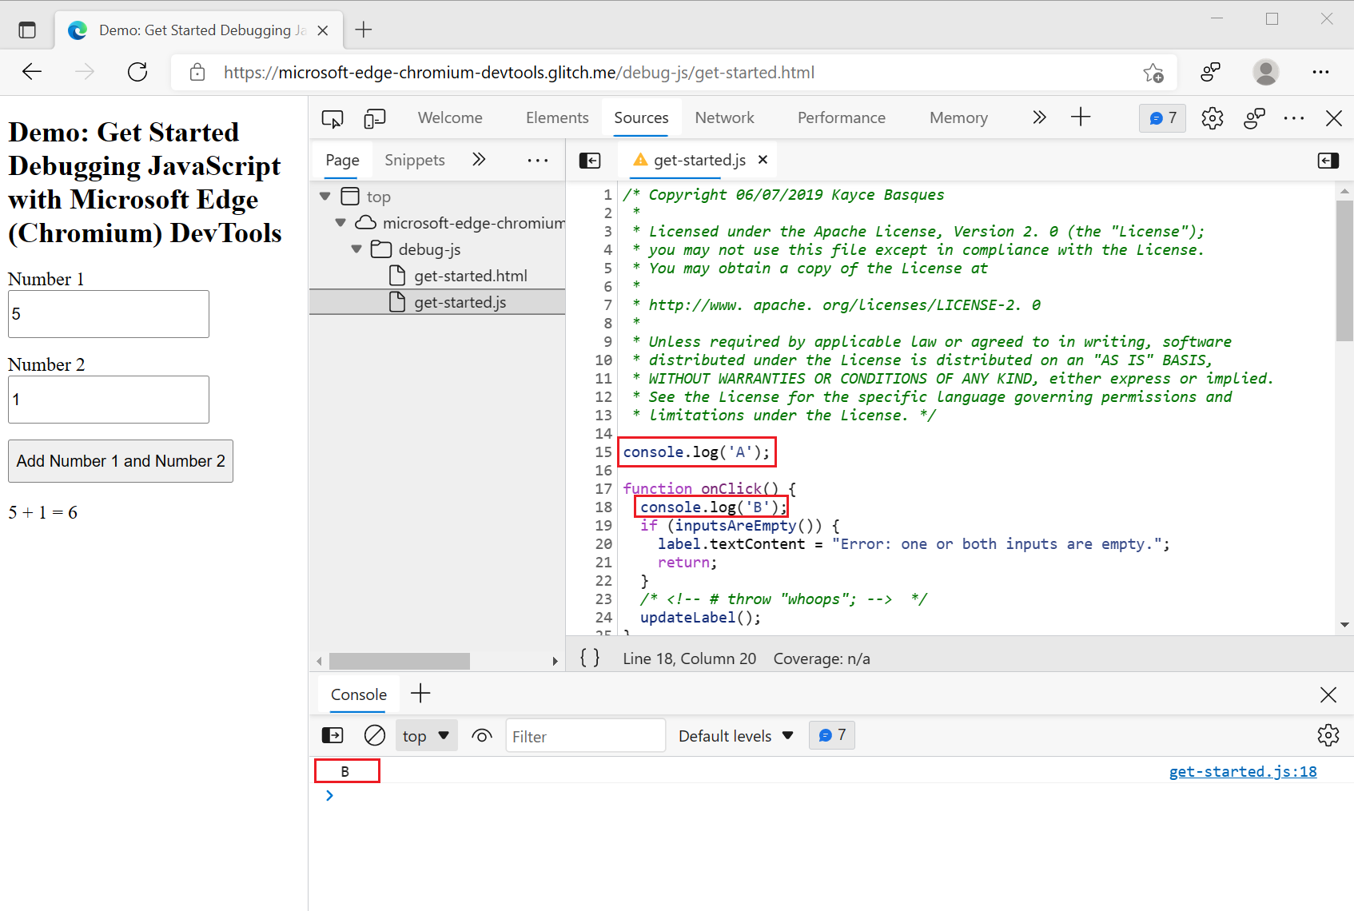Image resolution: width=1354 pixels, height=911 pixels.
Task: Click Add Number 1 and Number 2
Action: pos(120,461)
